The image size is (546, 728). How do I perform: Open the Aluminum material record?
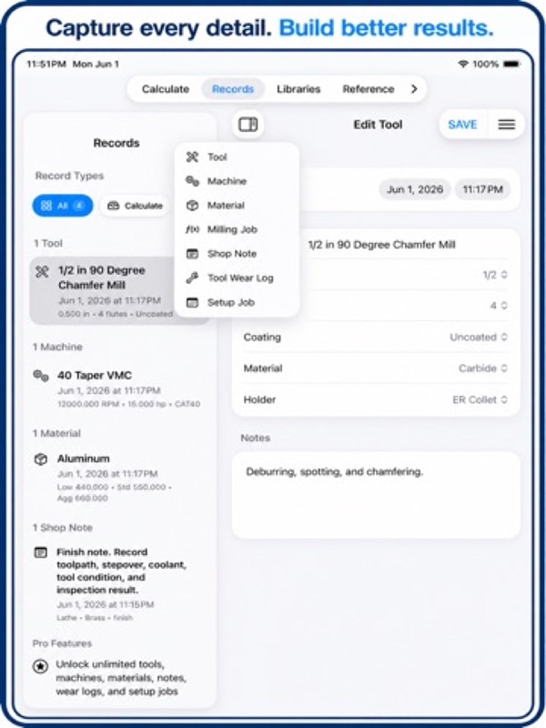pos(119,477)
